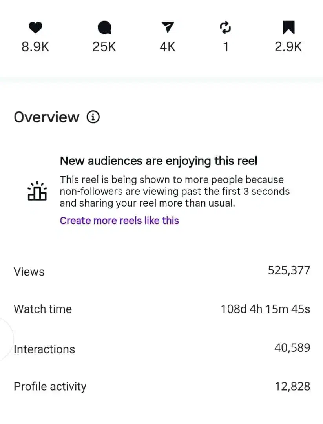The image size is (323, 424).
Task: Select the reposts count of 1
Action: click(226, 47)
